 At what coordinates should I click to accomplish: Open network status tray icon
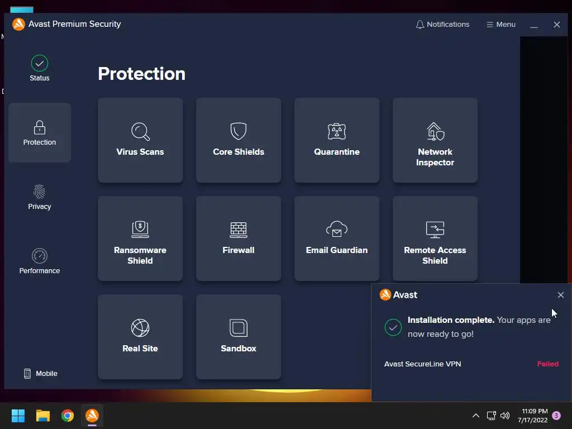[x=491, y=416]
